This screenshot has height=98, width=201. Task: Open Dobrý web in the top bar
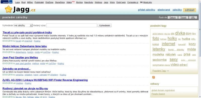(x=121, y=2)
